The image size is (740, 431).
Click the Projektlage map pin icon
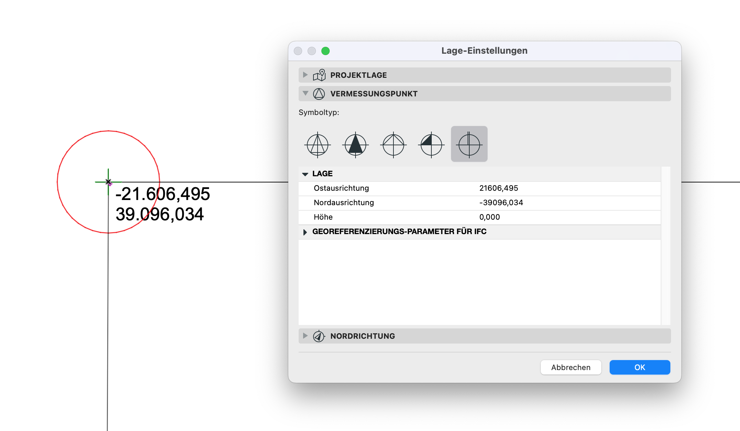(319, 75)
